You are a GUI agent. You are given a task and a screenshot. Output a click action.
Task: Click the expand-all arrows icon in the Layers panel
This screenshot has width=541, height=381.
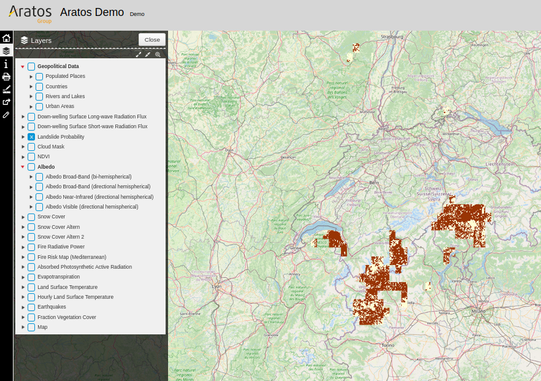[139, 54]
